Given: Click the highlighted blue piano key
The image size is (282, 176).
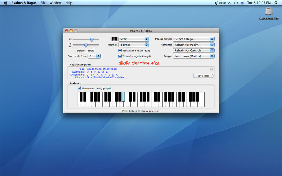Looking at the screenshot, I should (x=123, y=97).
